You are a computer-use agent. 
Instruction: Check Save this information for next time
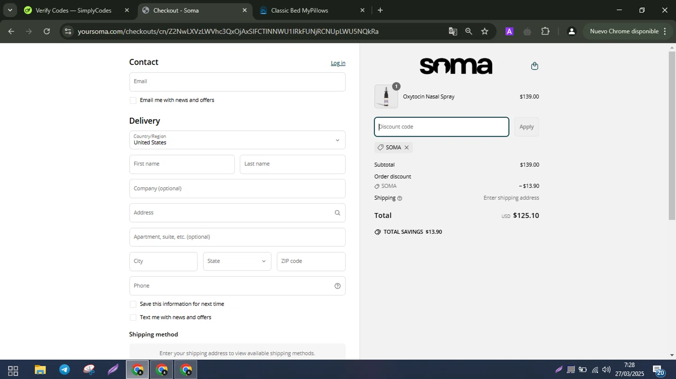click(x=133, y=304)
